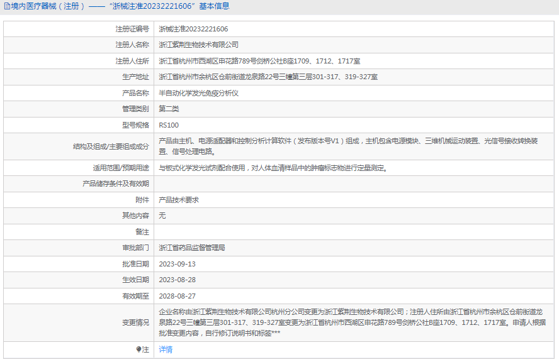Click the 备注 row label
This screenshot has width=559, height=362.
[142, 232]
